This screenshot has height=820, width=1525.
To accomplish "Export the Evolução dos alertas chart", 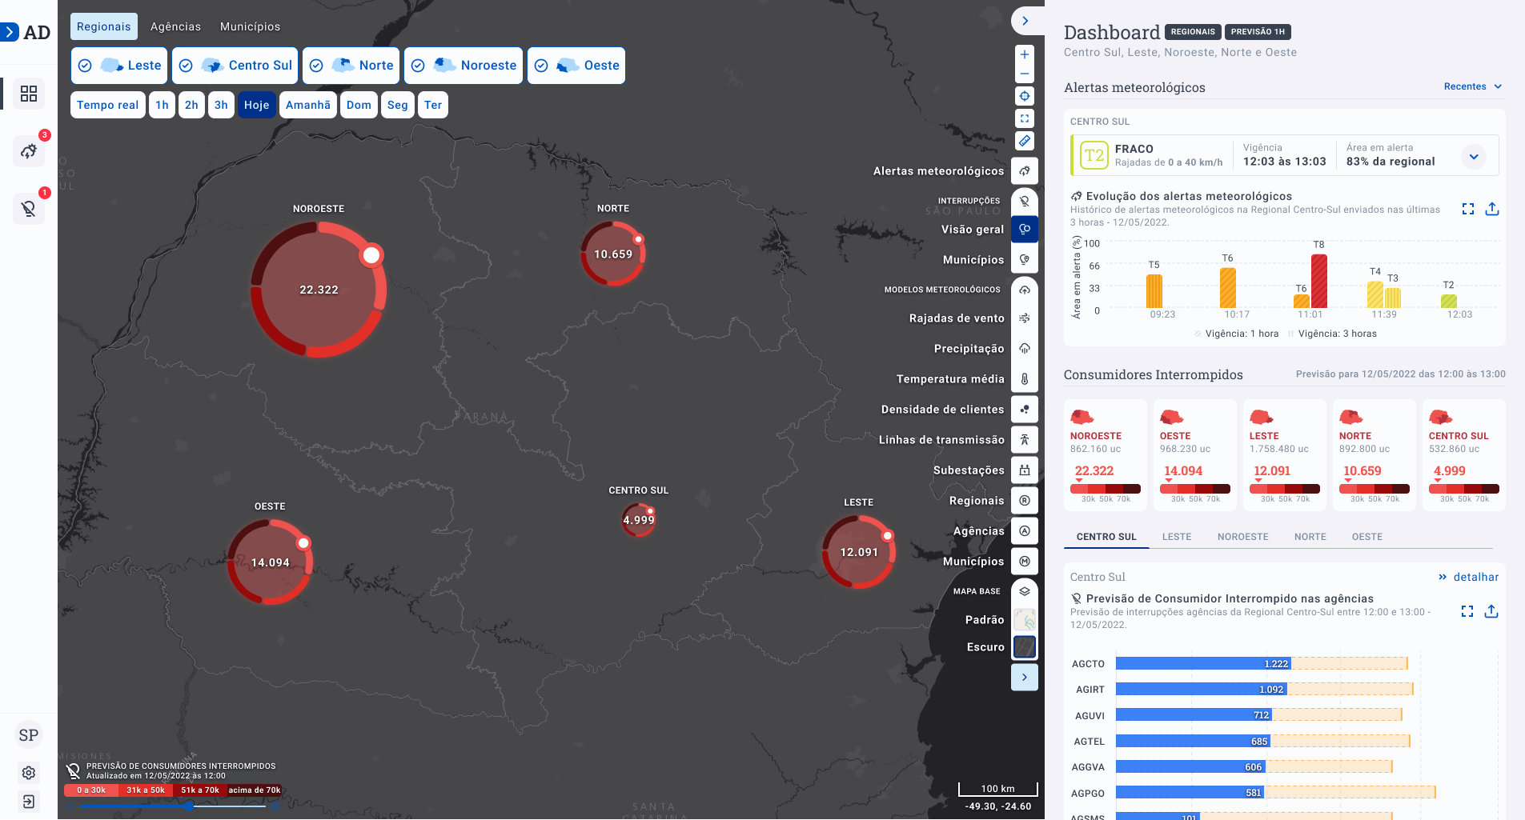I will tap(1492, 209).
